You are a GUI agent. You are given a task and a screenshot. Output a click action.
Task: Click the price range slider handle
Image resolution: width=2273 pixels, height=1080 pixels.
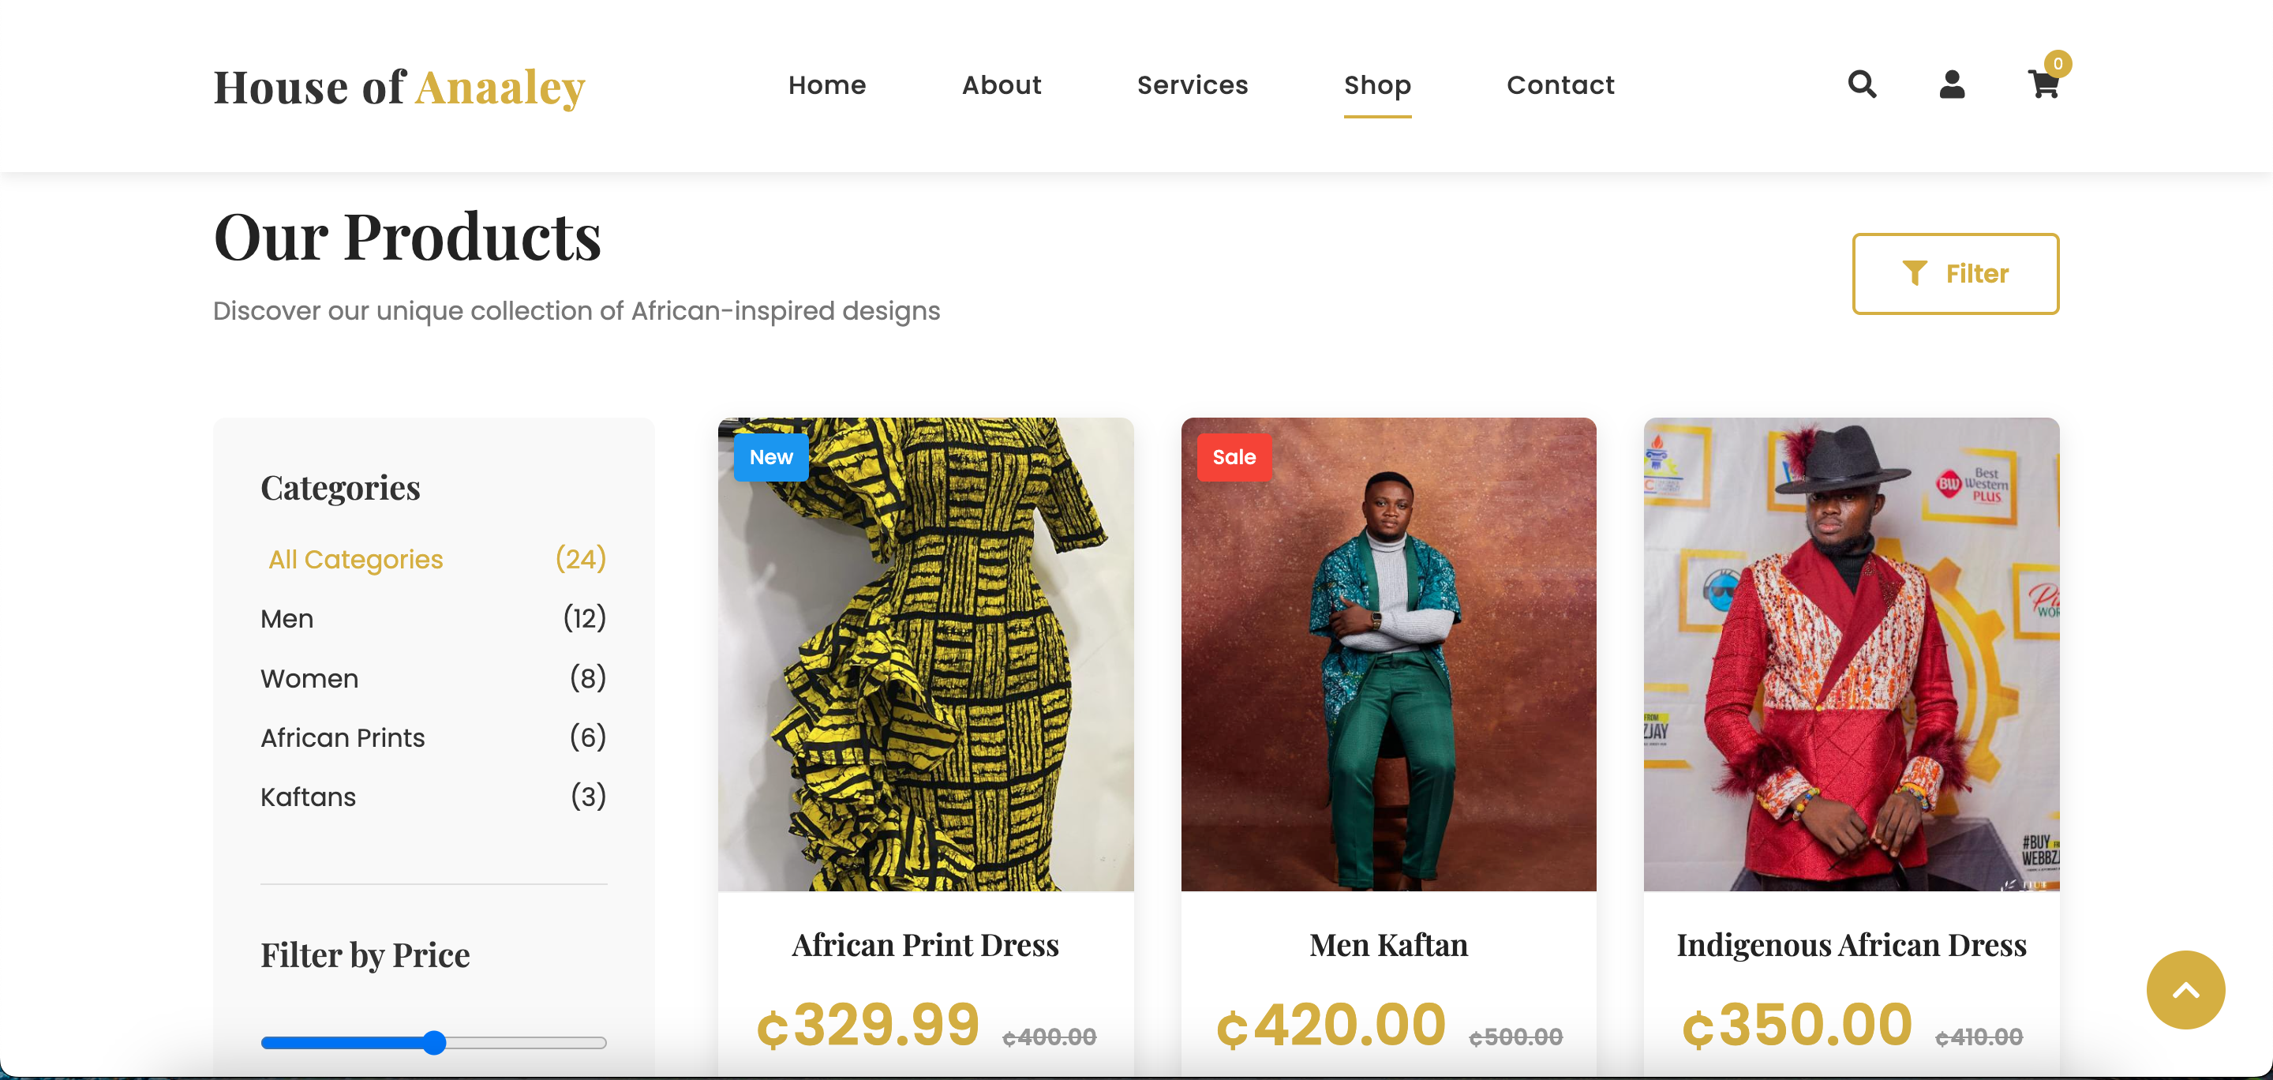434,1042
